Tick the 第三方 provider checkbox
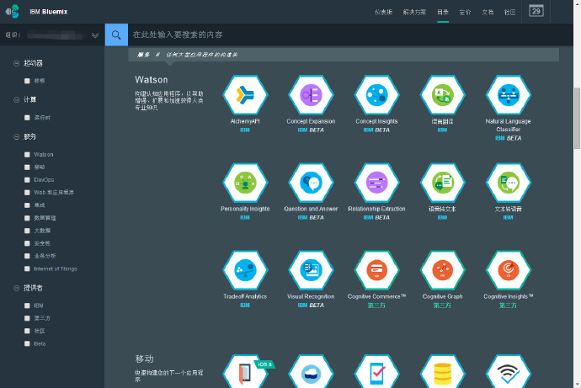Image resolution: width=581 pixels, height=388 pixels. tap(27, 318)
